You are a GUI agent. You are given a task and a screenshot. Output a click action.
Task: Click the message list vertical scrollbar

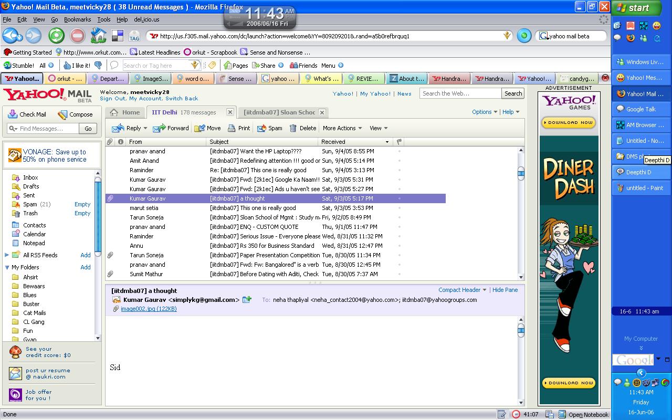(521, 213)
